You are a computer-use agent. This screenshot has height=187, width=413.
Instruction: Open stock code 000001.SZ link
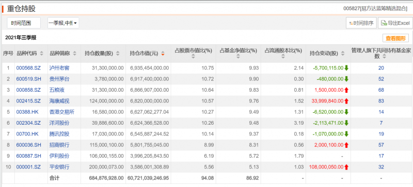point(28,167)
